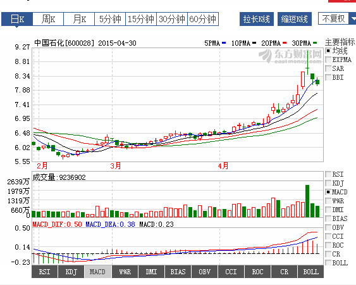This screenshot has height=285, width=356.
Task: Select BIAS in the side indicator list
Action: 336,218
